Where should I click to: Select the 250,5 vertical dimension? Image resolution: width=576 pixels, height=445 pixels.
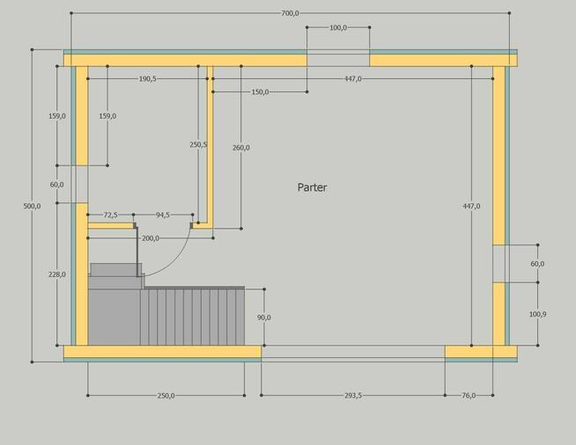[x=198, y=144]
